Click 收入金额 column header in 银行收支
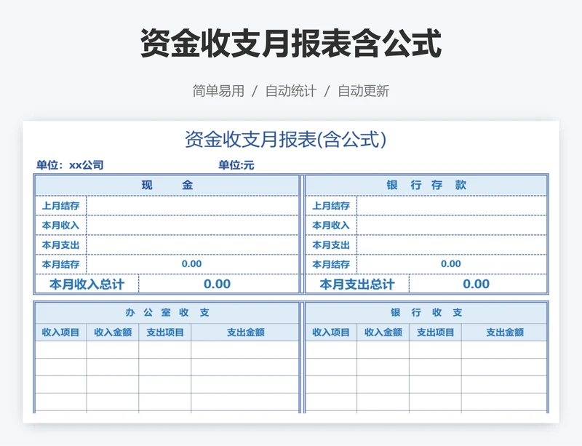Screen dimensions: 582x446 coord(383,332)
